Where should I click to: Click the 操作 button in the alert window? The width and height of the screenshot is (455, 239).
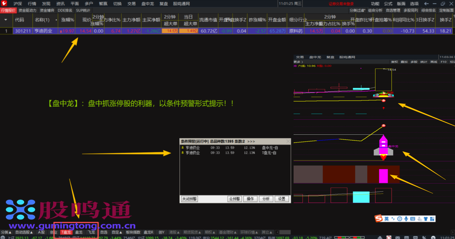[x=250, y=199]
